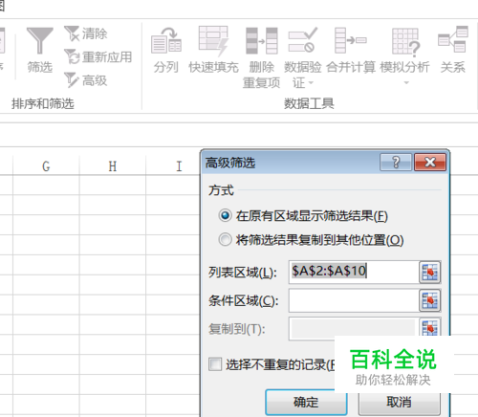Image resolution: width=478 pixels, height=417 pixels.
Task: Select column H header
Action: click(113, 166)
